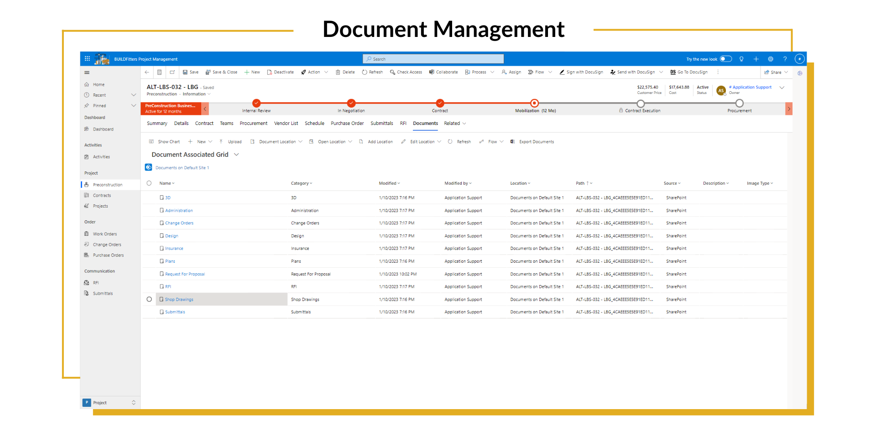Select the Mobilization stage on the process flow
Image resolution: width=876 pixels, height=431 pixels.
pyautogui.click(x=534, y=104)
